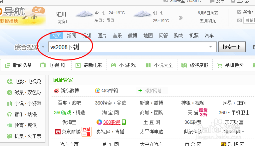Select the 音乐 search tab
This screenshot has height=146, width=255.
click(117, 36)
